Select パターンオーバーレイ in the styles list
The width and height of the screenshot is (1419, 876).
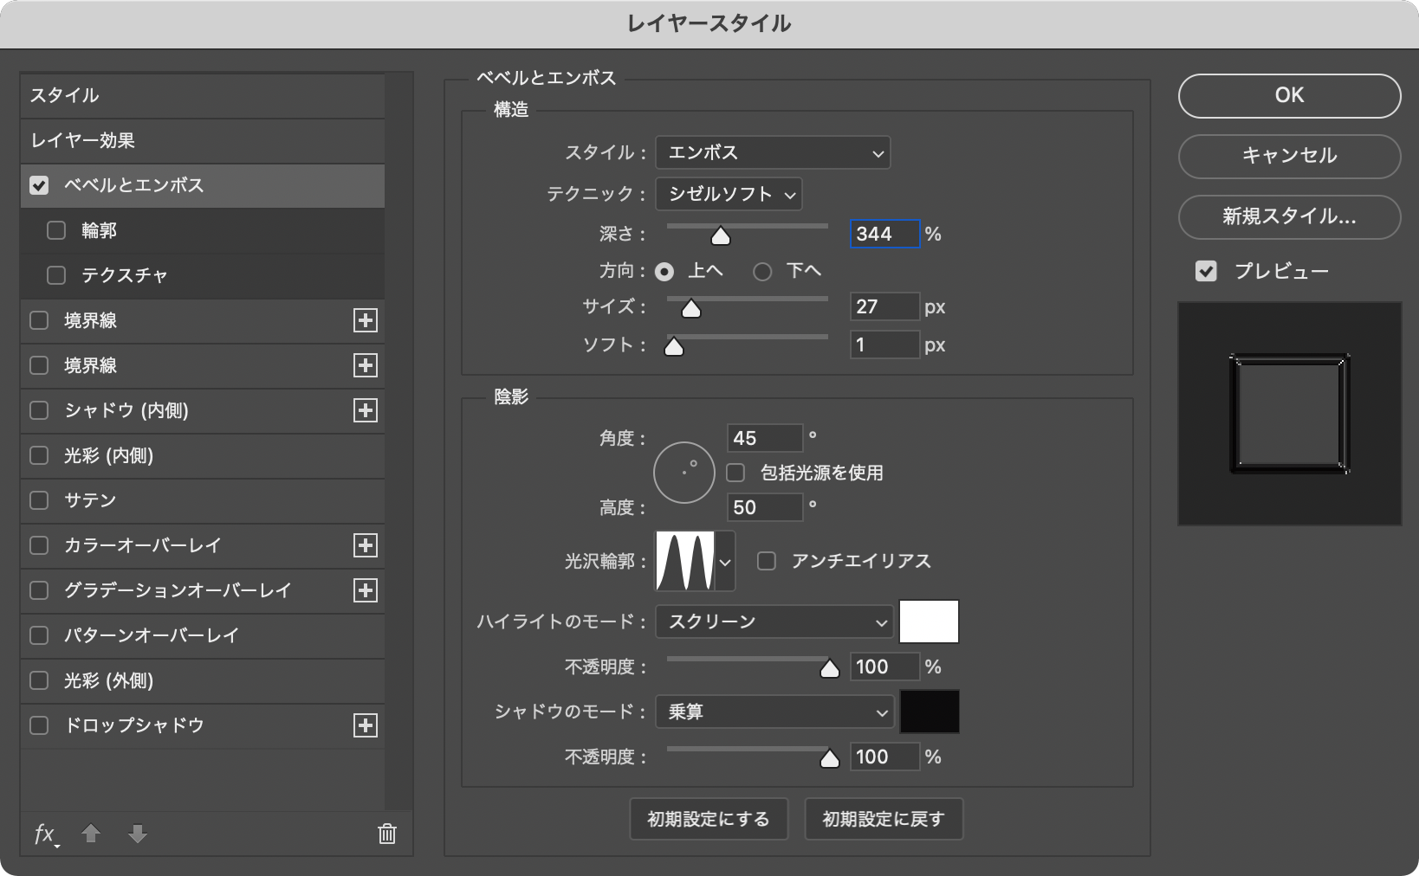tap(152, 635)
